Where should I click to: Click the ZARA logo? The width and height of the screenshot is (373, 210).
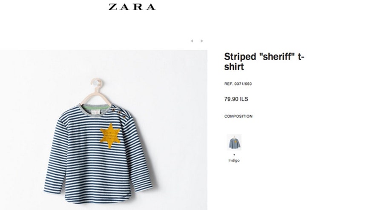click(132, 7)
